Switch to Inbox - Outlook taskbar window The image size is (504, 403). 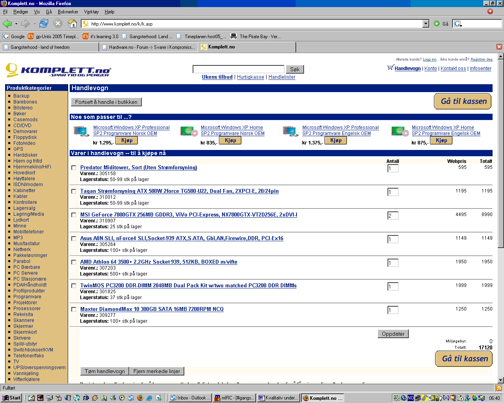tap(191, 398)
